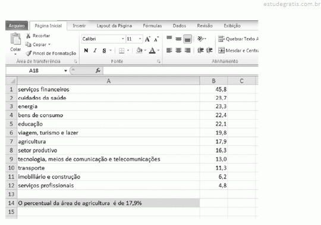Viewport: 321px width, 225px height.
Task: Select column A header
Action: (109, 81)
